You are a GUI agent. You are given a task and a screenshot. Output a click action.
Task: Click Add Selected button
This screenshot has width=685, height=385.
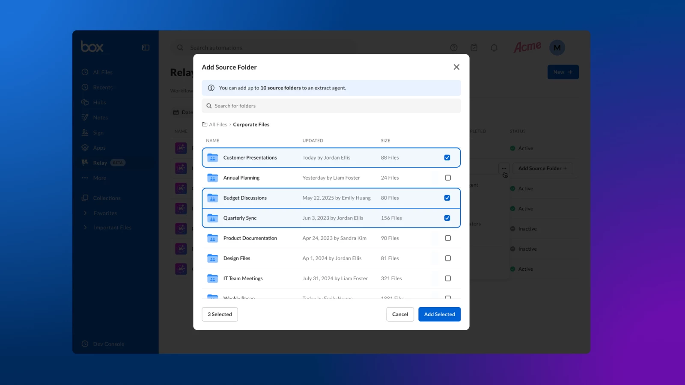pyautogui.click(x=439, y=314)
